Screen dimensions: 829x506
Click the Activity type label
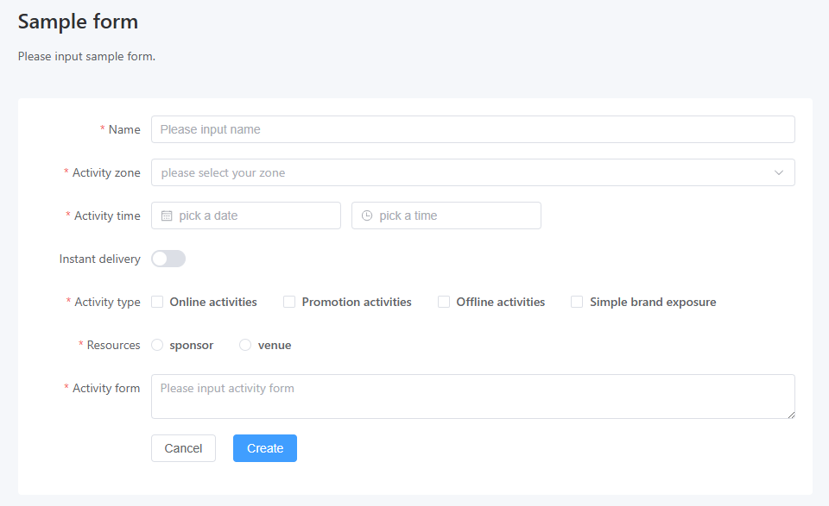tap(107, 302)
